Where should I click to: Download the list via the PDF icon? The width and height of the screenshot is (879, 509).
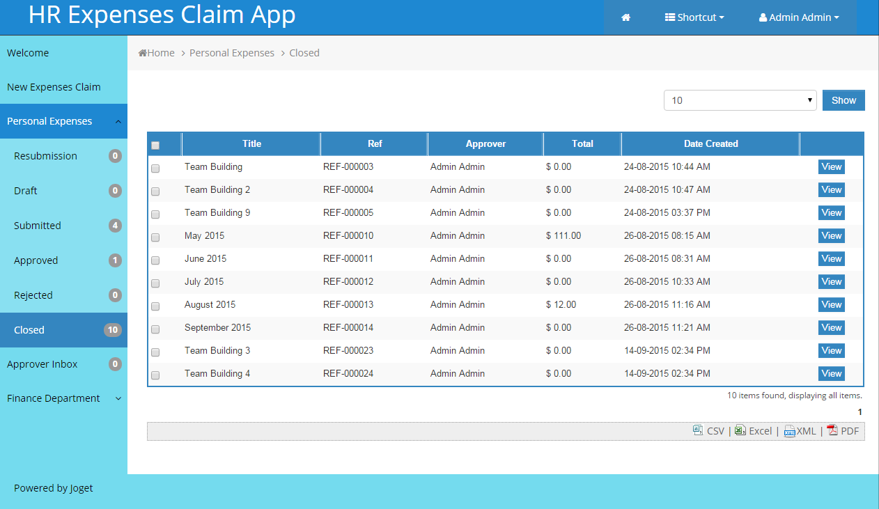pos(832,431)
